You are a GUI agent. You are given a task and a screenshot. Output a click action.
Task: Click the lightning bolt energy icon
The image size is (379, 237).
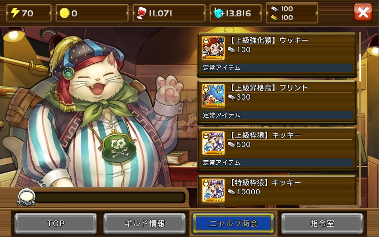(x=15, y=13)
